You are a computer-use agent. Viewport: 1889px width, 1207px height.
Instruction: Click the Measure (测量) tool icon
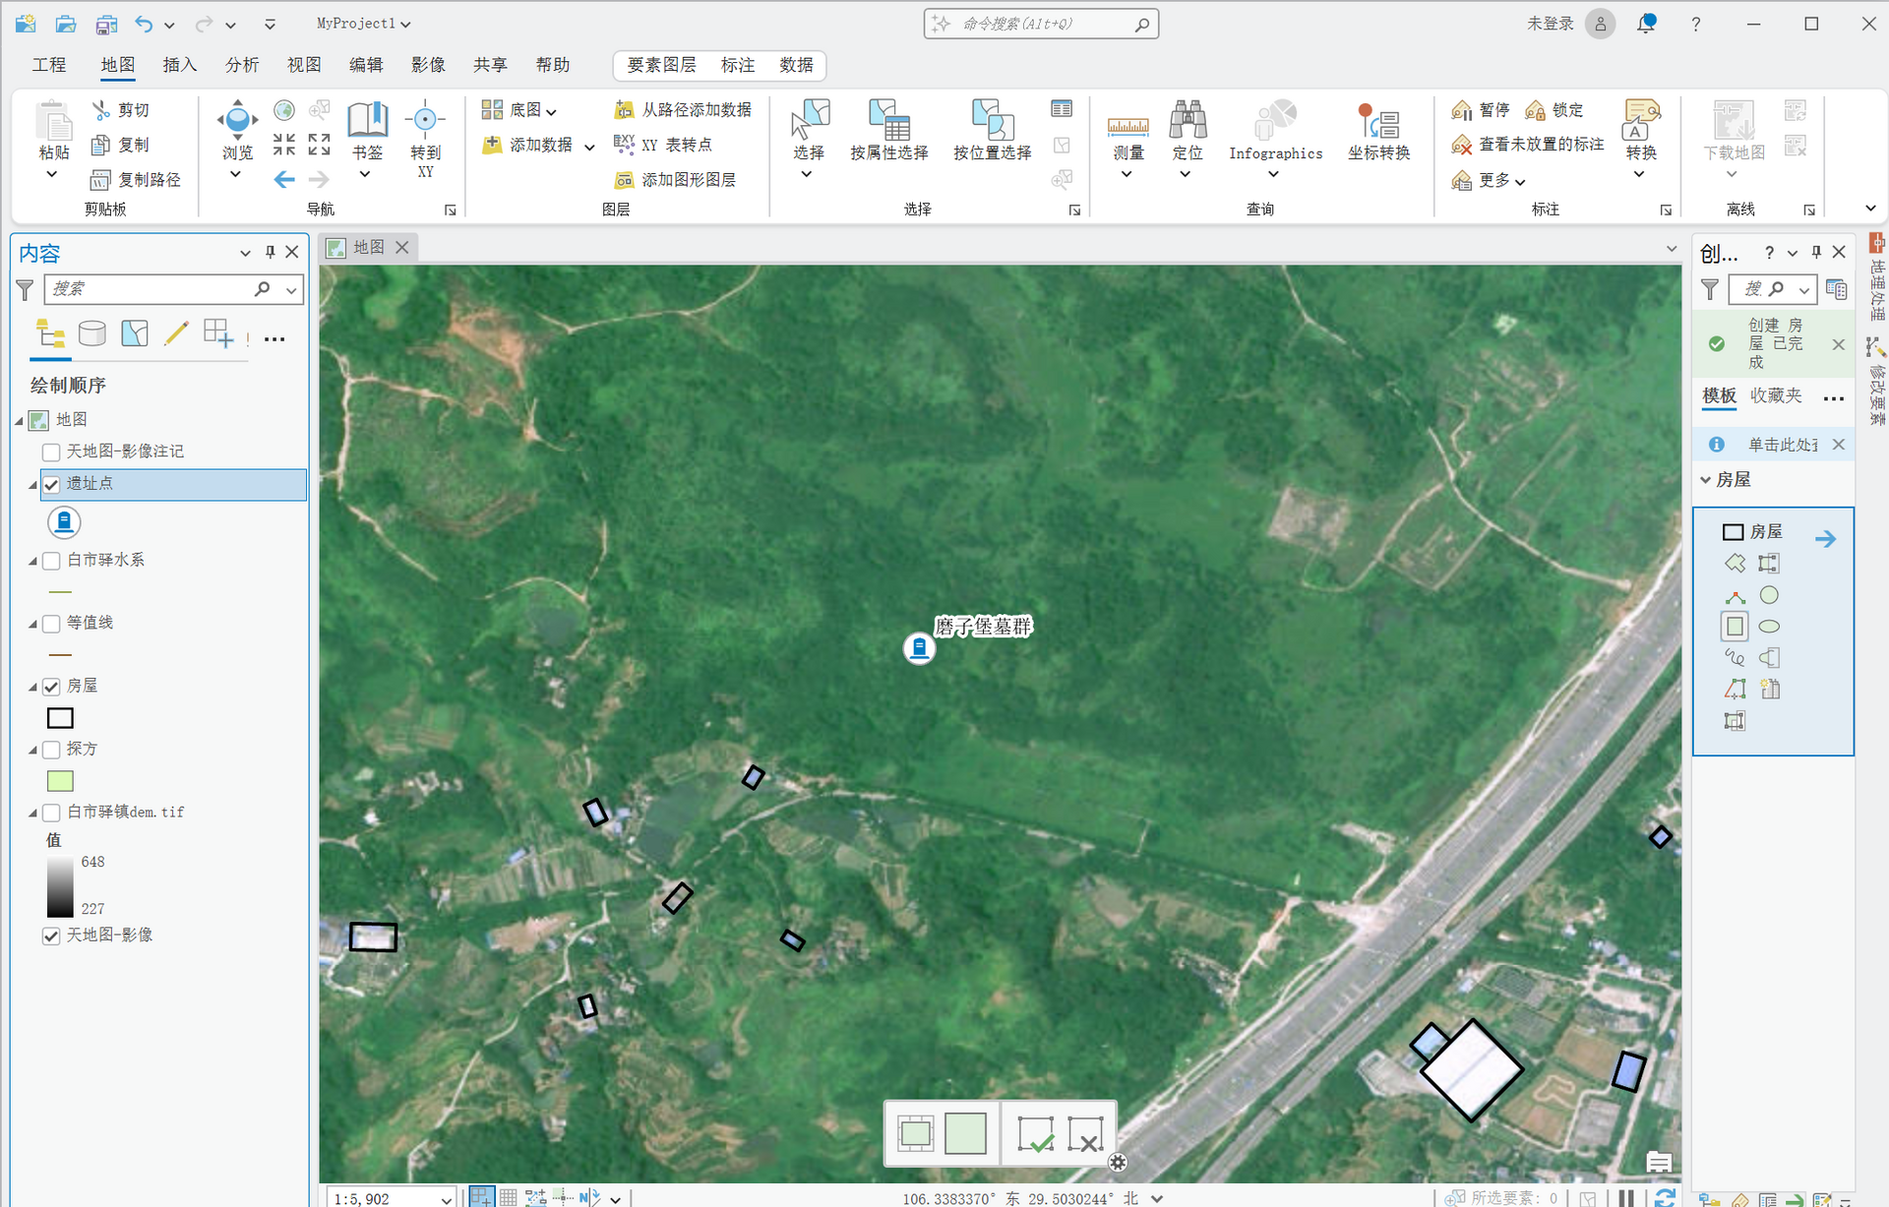(x=1127, y=125)
